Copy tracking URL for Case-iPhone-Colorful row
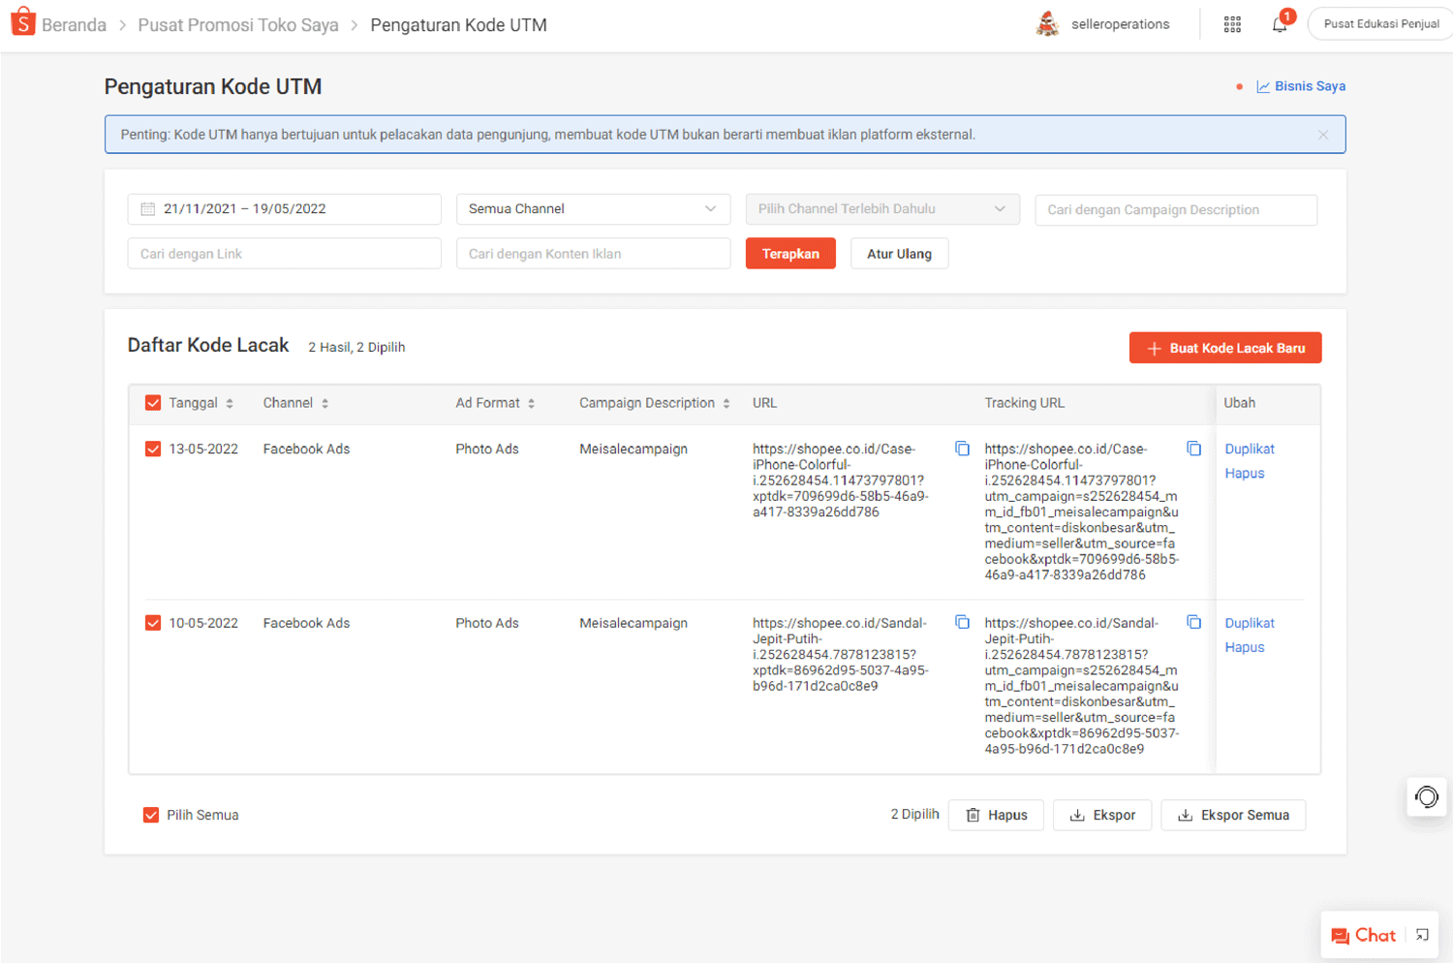 pos(1193,449)
